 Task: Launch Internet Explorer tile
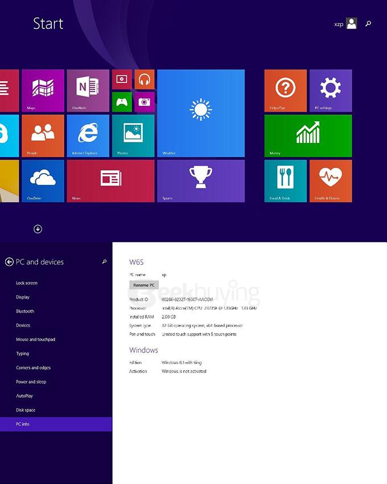tap(88, 136)
